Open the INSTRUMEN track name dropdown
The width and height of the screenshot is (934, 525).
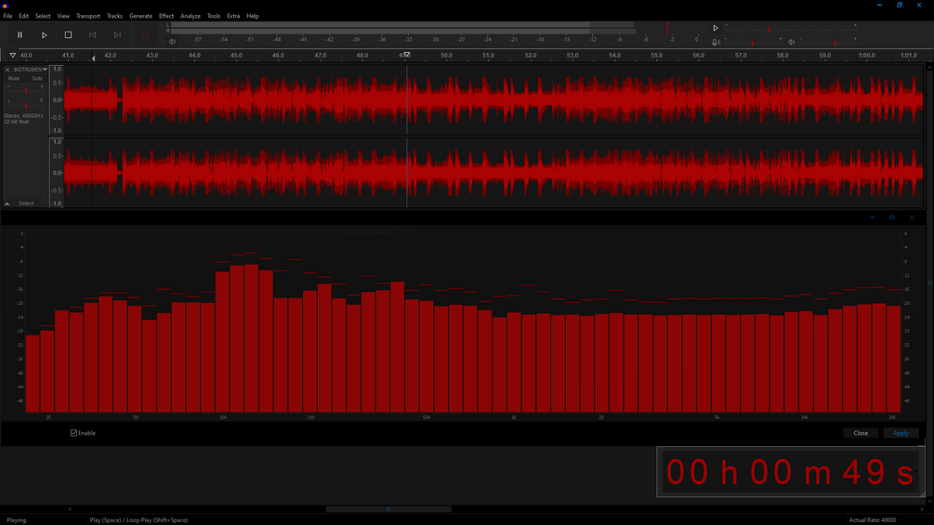click(30, 70)
